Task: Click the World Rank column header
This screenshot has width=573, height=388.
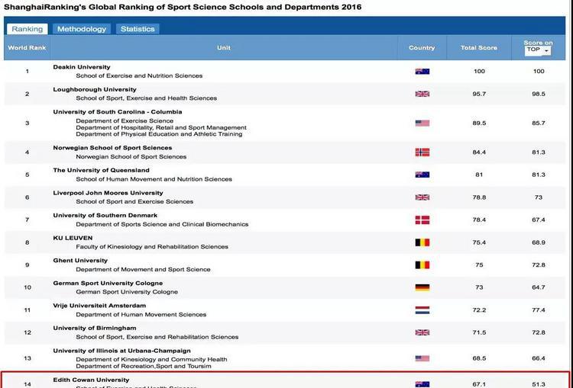Action: 27,48
